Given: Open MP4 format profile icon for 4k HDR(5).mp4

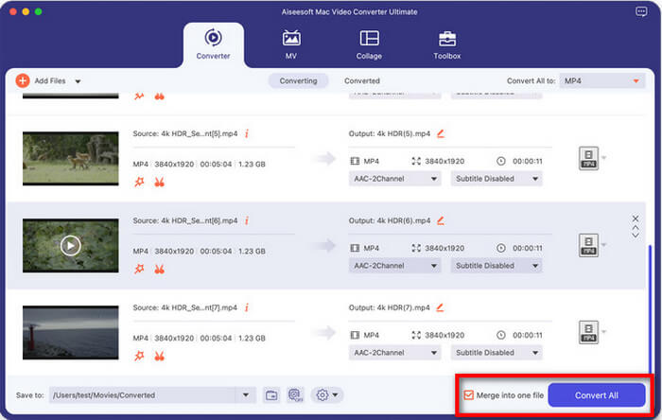Looking at the screenshot, I should point(588,158).
